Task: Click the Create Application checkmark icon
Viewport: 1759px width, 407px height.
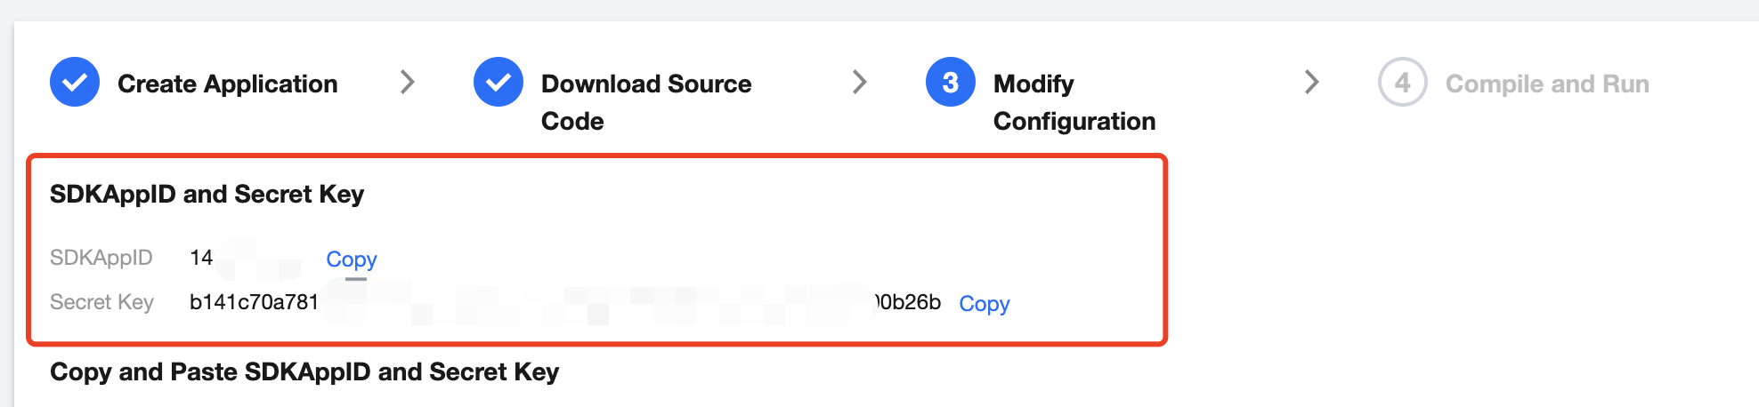Action: (x=75, y=82)
